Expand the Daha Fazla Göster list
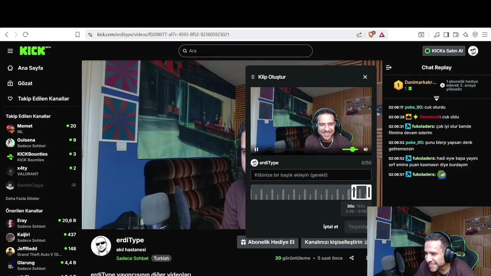The image size is (491, 276). coord(23,199)
